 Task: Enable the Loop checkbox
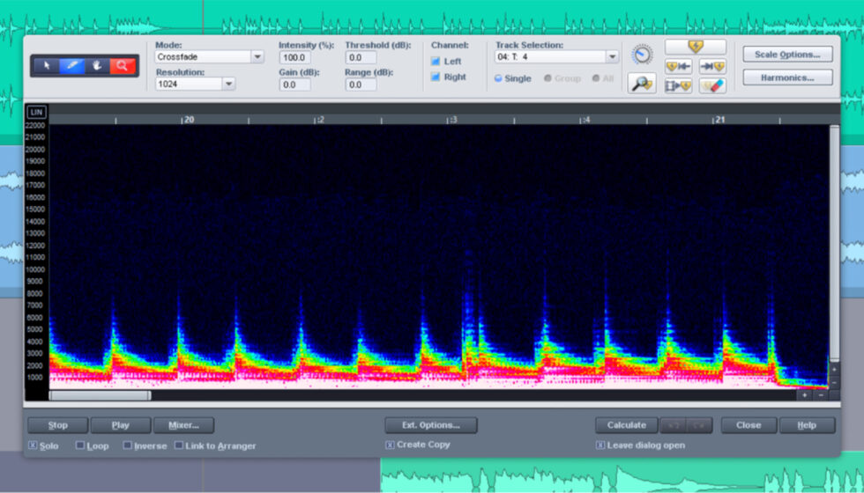80,445
